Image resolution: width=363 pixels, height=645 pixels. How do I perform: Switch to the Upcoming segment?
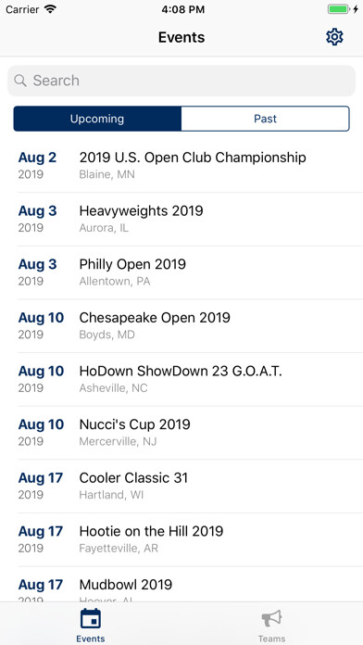pyautogui.click(x=97, y=119)
